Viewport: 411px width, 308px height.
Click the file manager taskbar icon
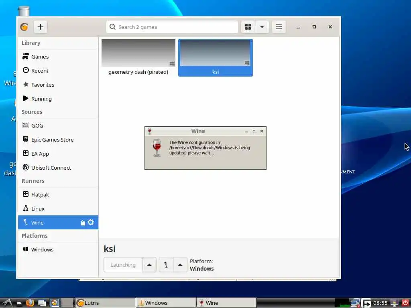pyautogui.click(x=19, y=303)
